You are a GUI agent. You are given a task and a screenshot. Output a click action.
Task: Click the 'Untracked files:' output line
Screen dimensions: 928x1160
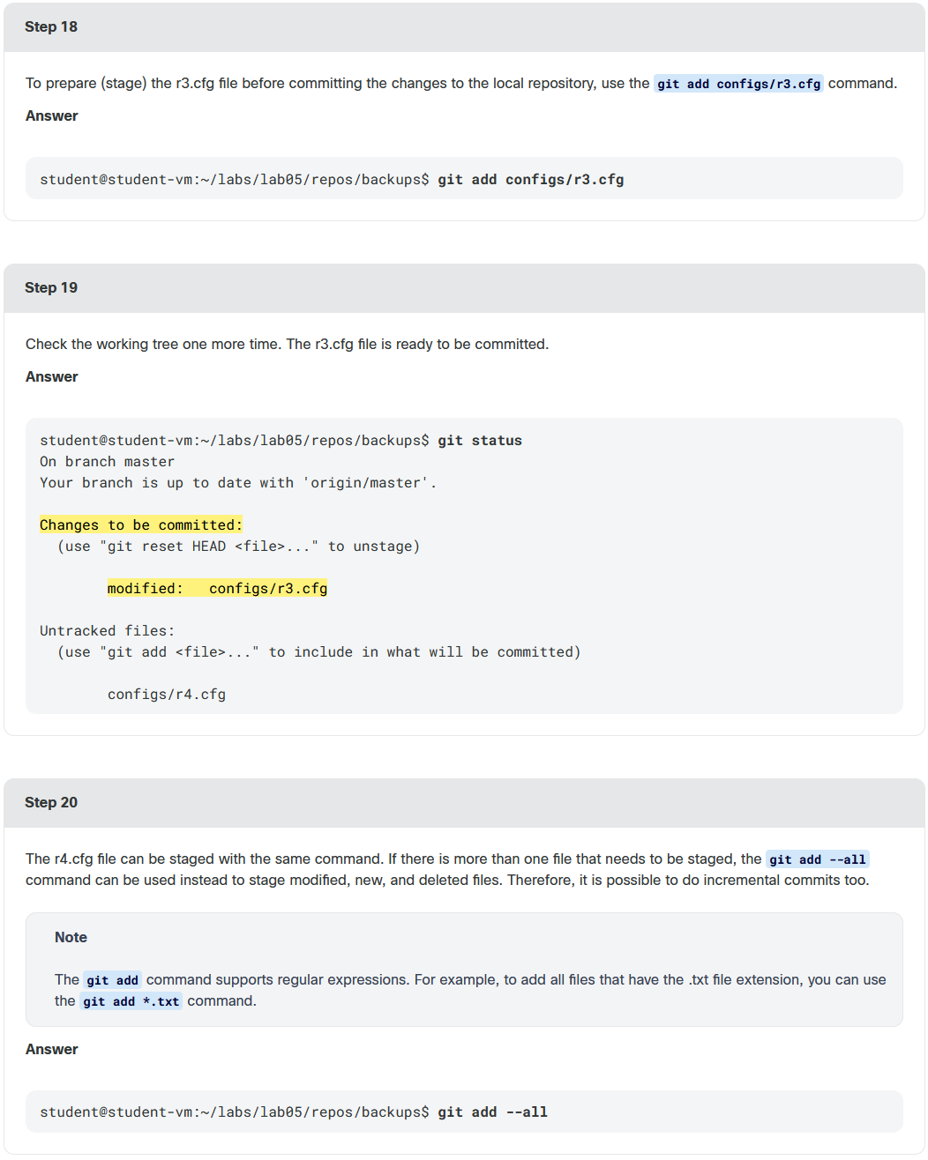coord(107,631)
